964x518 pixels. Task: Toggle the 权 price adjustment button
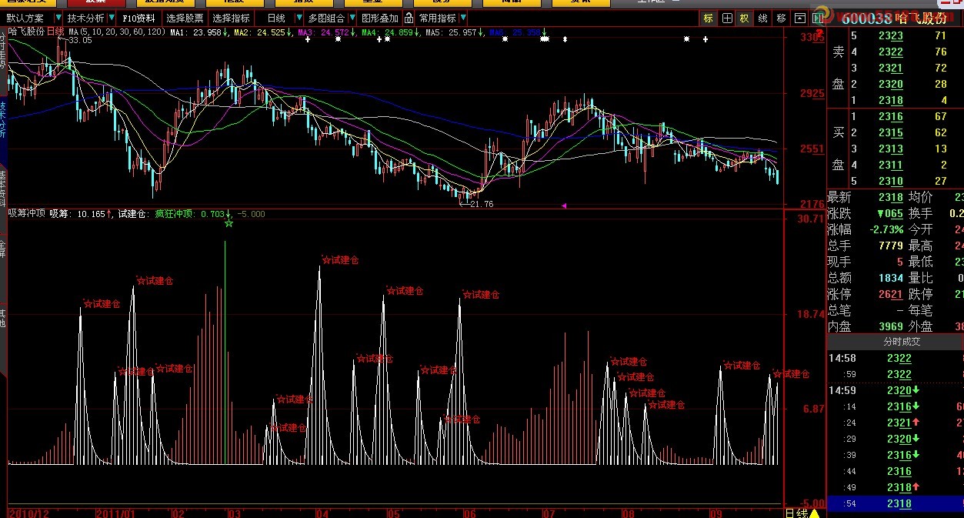coord(745,18)
